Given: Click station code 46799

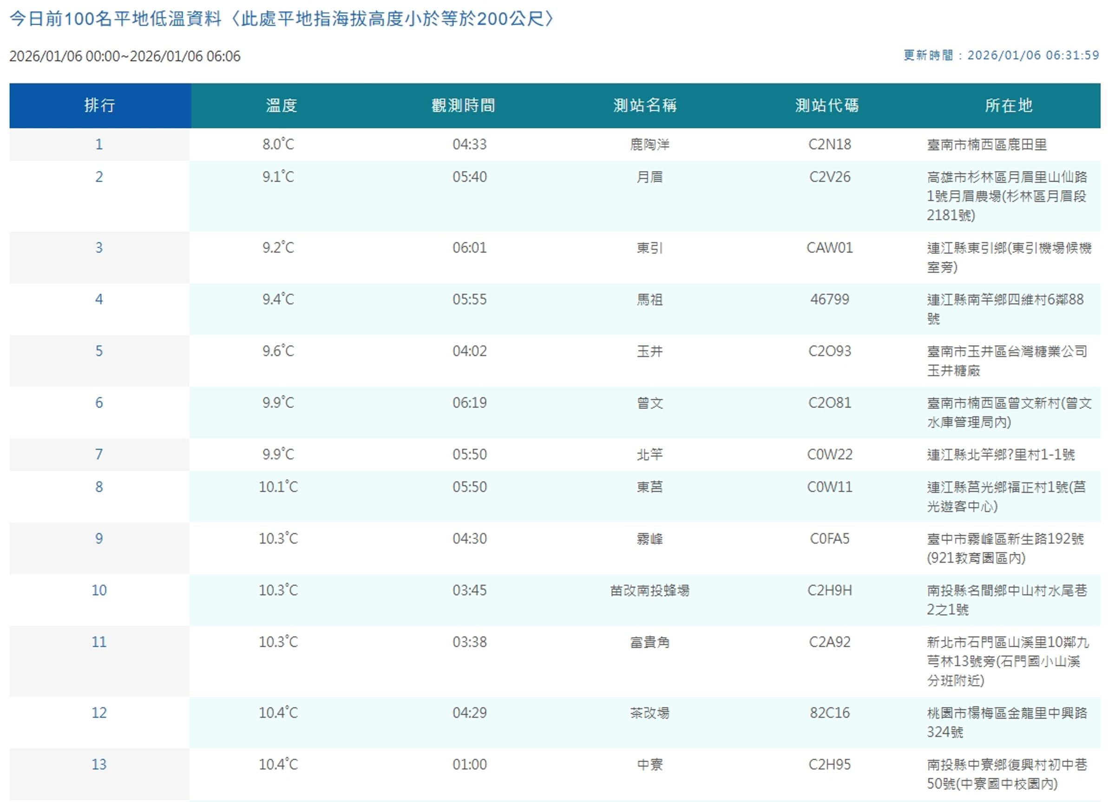Looking at the screenshot, I should tap(830, 299).
